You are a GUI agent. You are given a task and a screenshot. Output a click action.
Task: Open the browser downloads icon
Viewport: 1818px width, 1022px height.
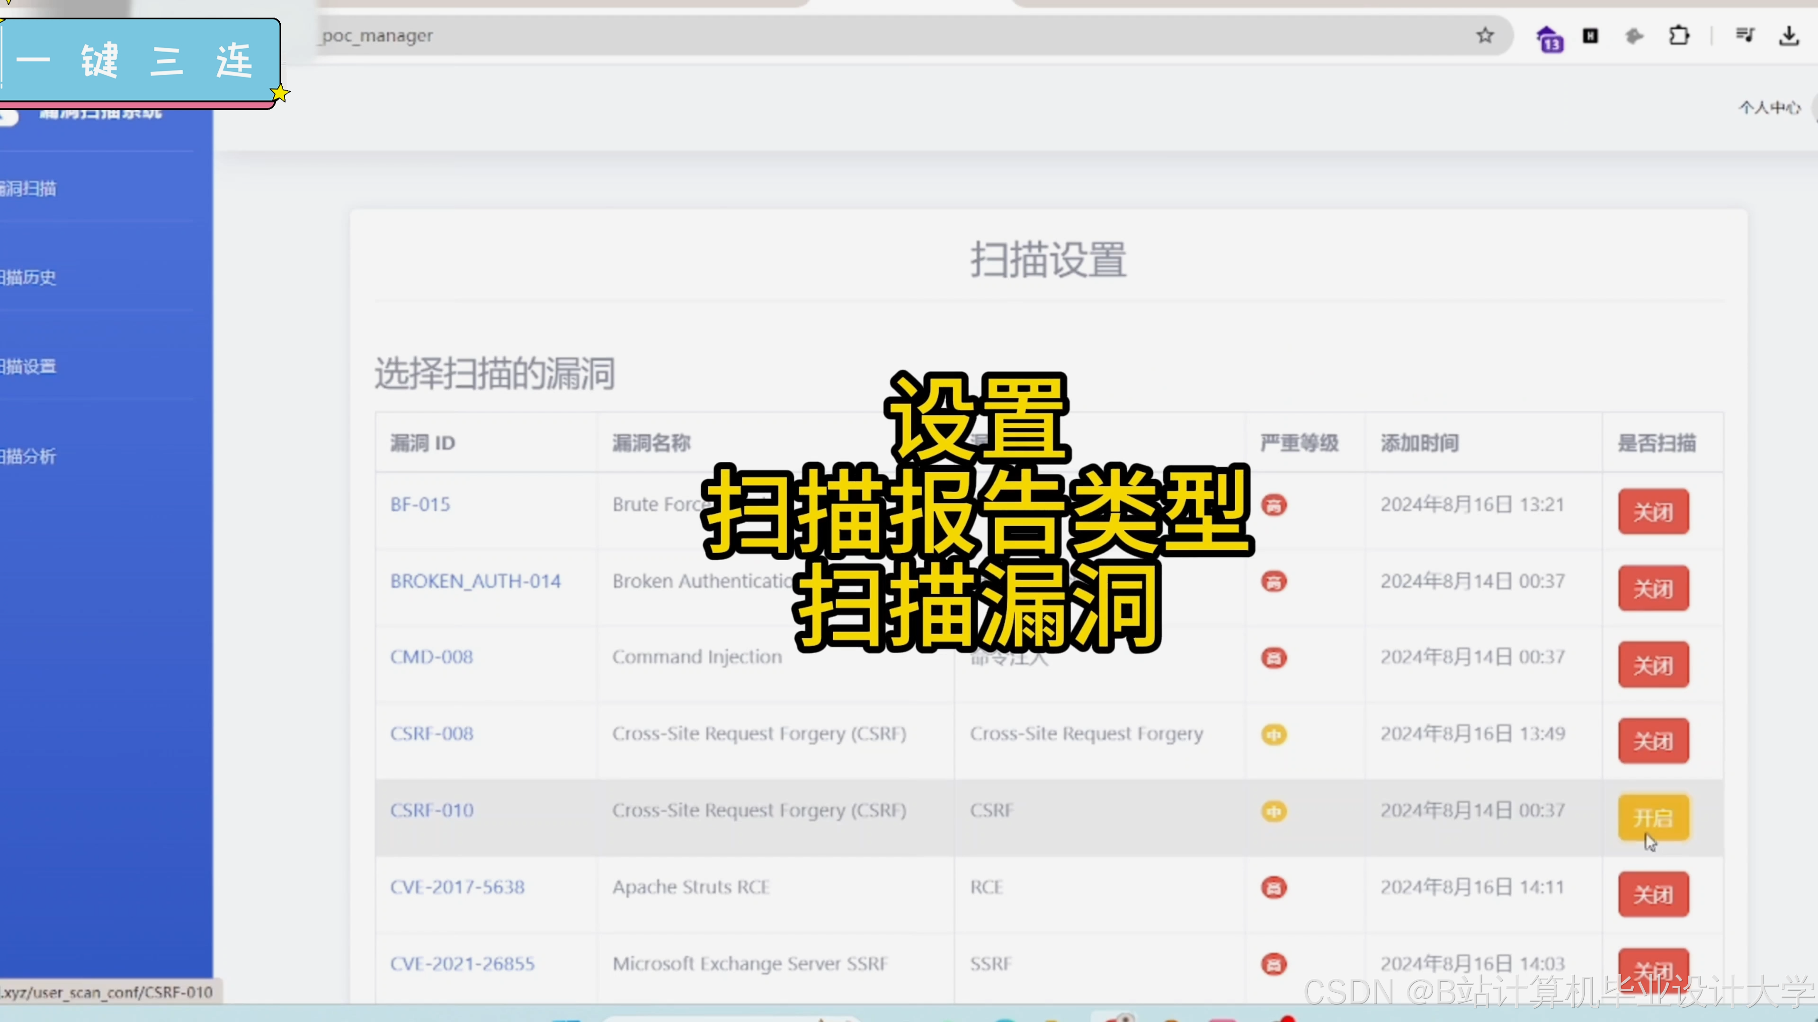tap(1788, 35)
